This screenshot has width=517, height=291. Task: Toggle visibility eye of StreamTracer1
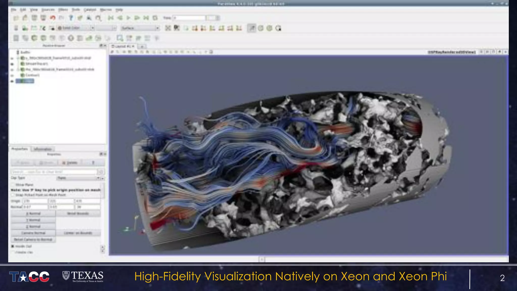point(12,64)
